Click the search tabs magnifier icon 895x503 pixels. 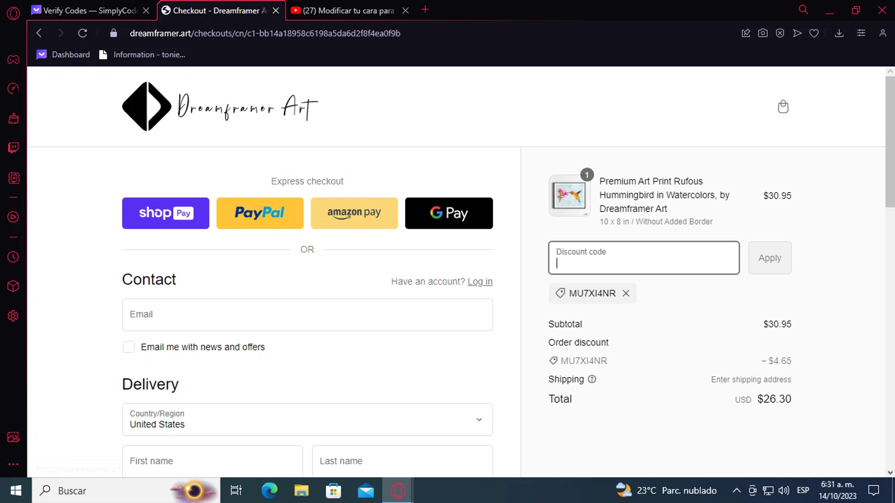[x=803, y=10]
